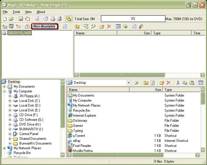
Task: Click the copy icon in explorer toolbar
Action: 185,83
